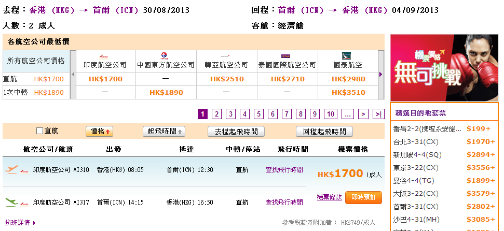Open the 機票條款 ticket terms link
The width and height of the screenshot is (504, 231).
point(329,197)
